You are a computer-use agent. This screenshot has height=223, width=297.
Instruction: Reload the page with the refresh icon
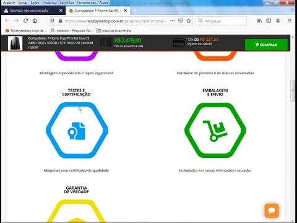[x=25, y=21]
